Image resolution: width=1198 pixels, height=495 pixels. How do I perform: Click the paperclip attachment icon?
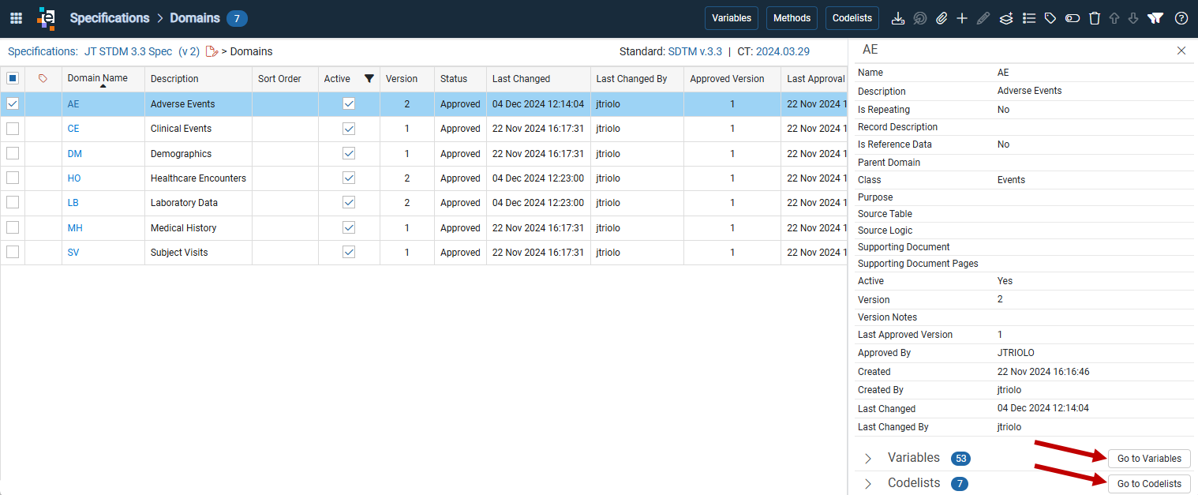coord(942,18)
